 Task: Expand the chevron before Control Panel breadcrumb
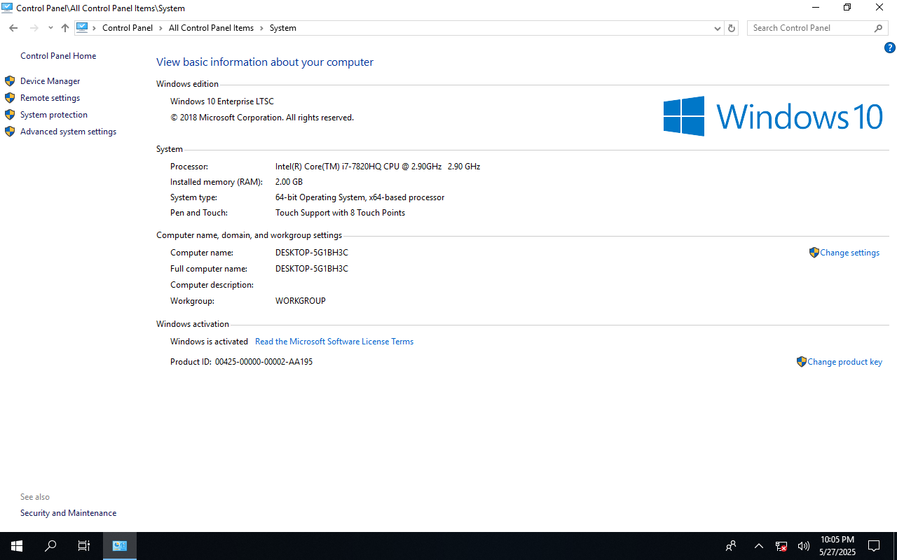click(95, 28)
